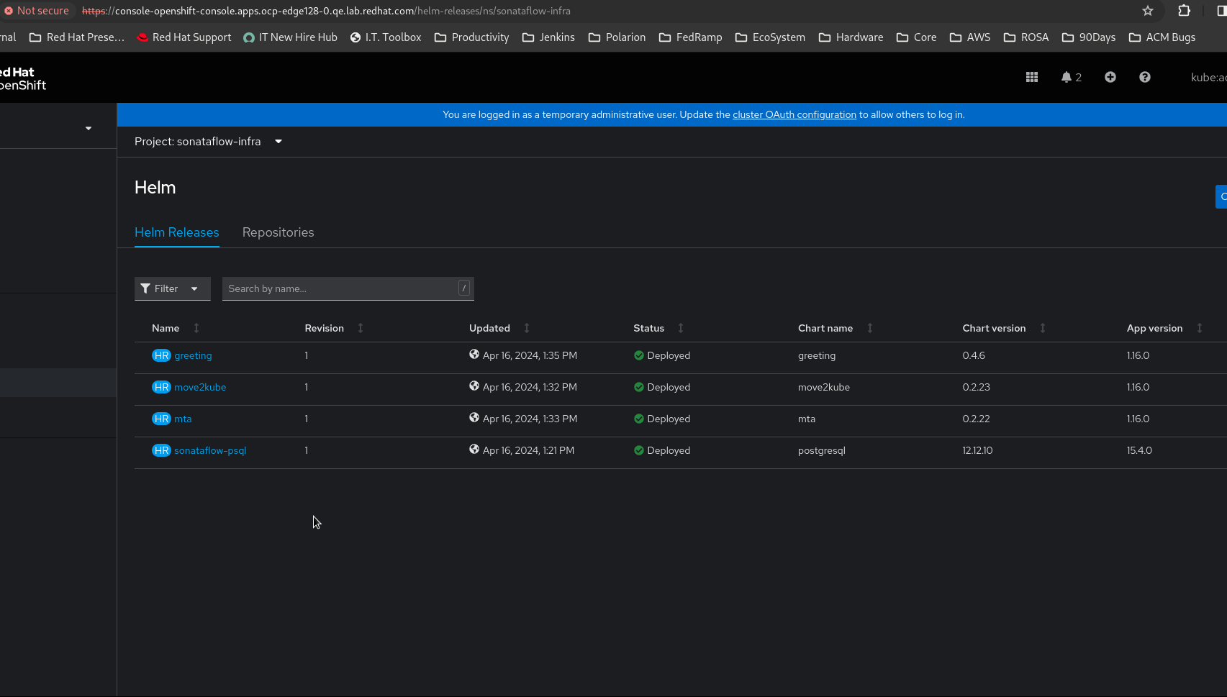The height and width of the screenshot is (697, 1227).
Task: Focus the Search by name field
Action: (x=348, y=288)
